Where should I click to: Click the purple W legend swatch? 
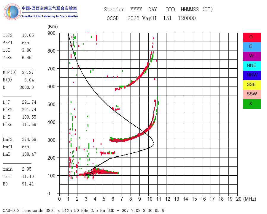tap(252, 56)
